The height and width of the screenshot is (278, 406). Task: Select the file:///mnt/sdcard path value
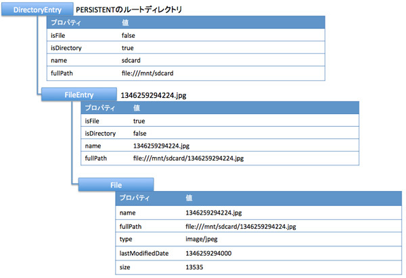148,74
